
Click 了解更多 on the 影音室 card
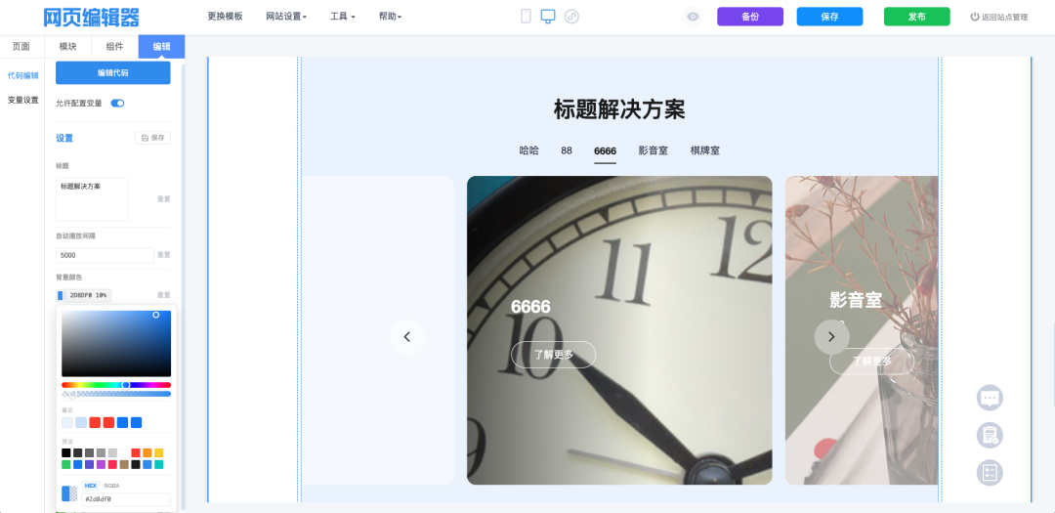point(872,362)
